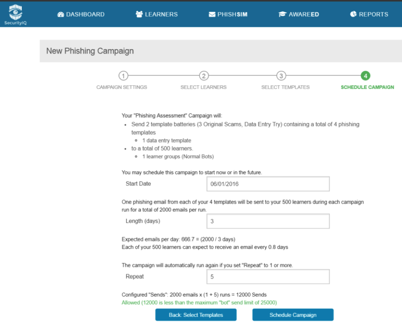
Task: Click the Back: Select Templates button
Action: click(x=196, y=315)
